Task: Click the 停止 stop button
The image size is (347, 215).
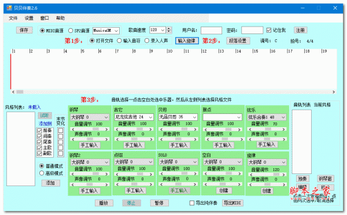Action: pos(131,203)
